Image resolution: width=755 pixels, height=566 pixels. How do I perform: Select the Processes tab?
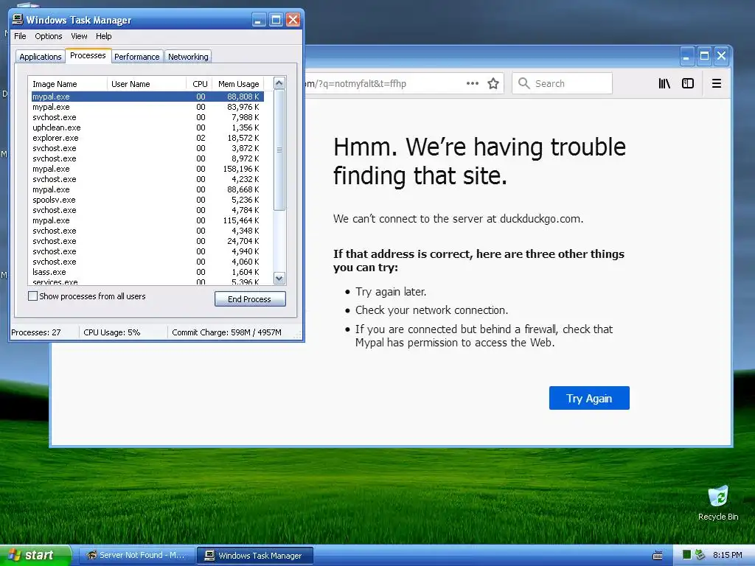(x=88, y=55)
